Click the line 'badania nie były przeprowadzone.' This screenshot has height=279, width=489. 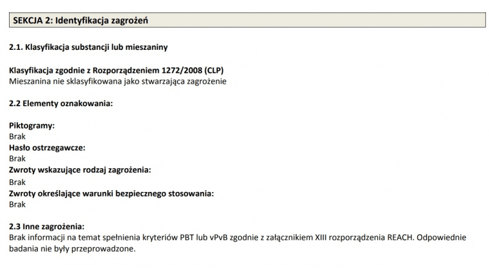pos(73,249)
